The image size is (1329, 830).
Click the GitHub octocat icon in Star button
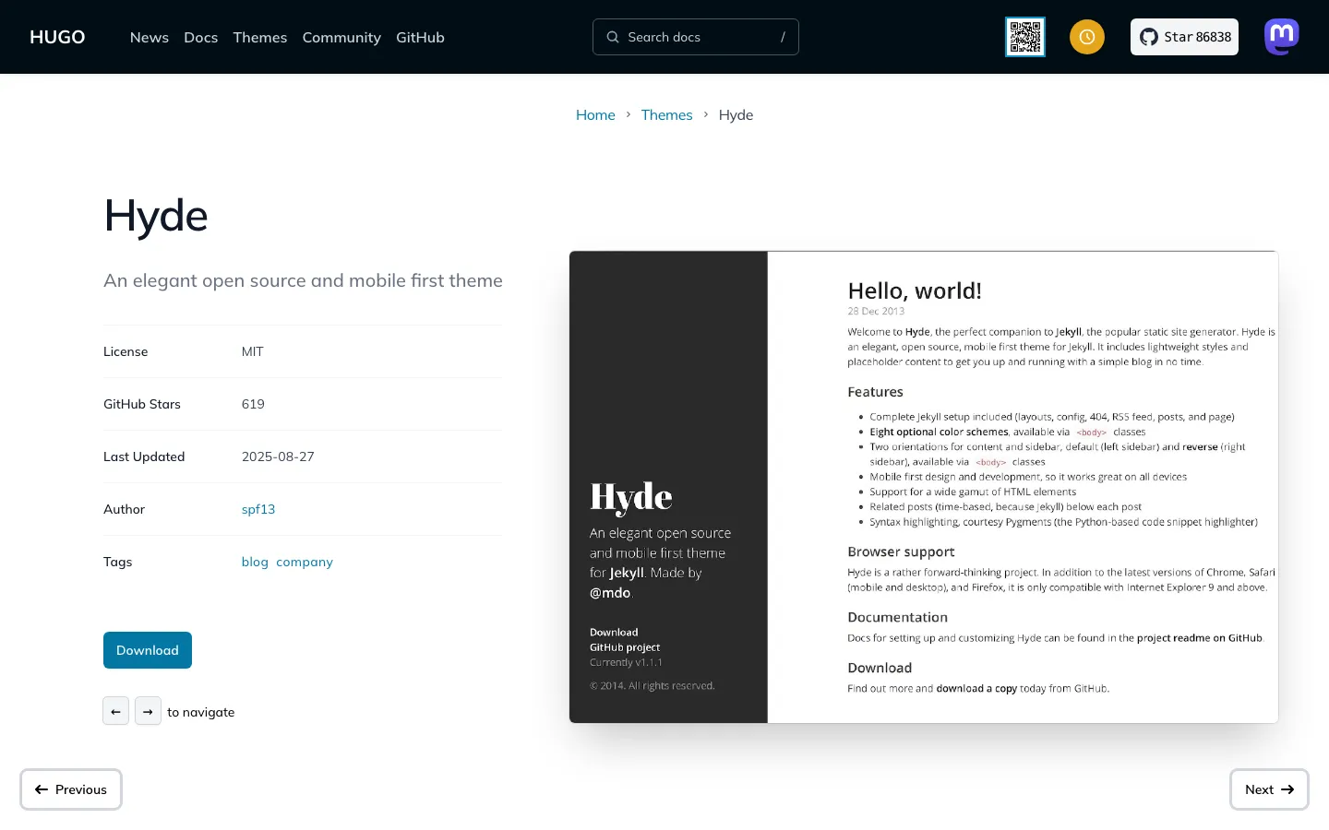1149,37
